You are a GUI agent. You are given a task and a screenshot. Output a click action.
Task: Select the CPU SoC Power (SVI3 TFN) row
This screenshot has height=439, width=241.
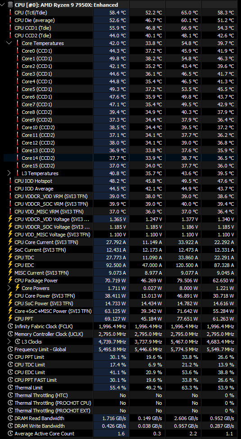tap(121, 303)
